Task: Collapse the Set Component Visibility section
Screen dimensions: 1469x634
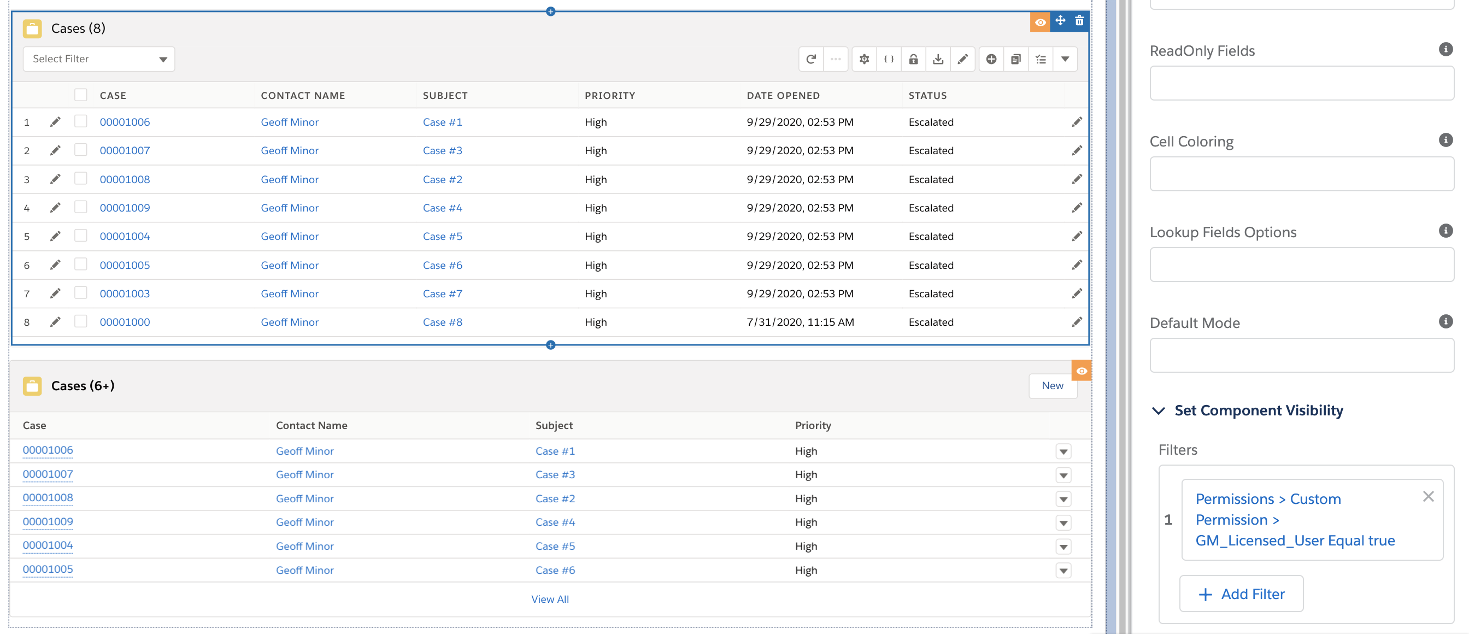Action: [1158, 410]
